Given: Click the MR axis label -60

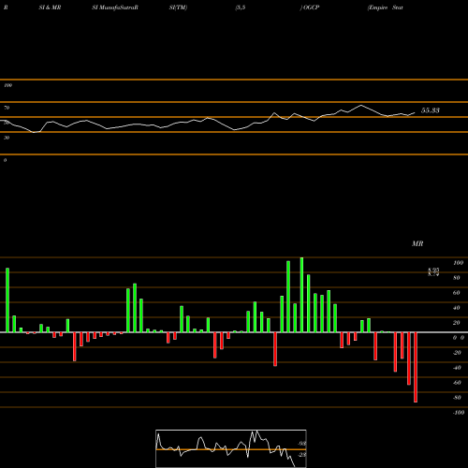Looking at the screenshot, I should click(x=457, y=383).
